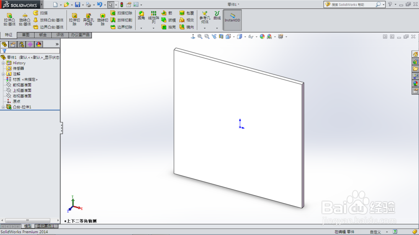
Task: Switch to the Evaluate (评估) tab
Action: (60, 35)
